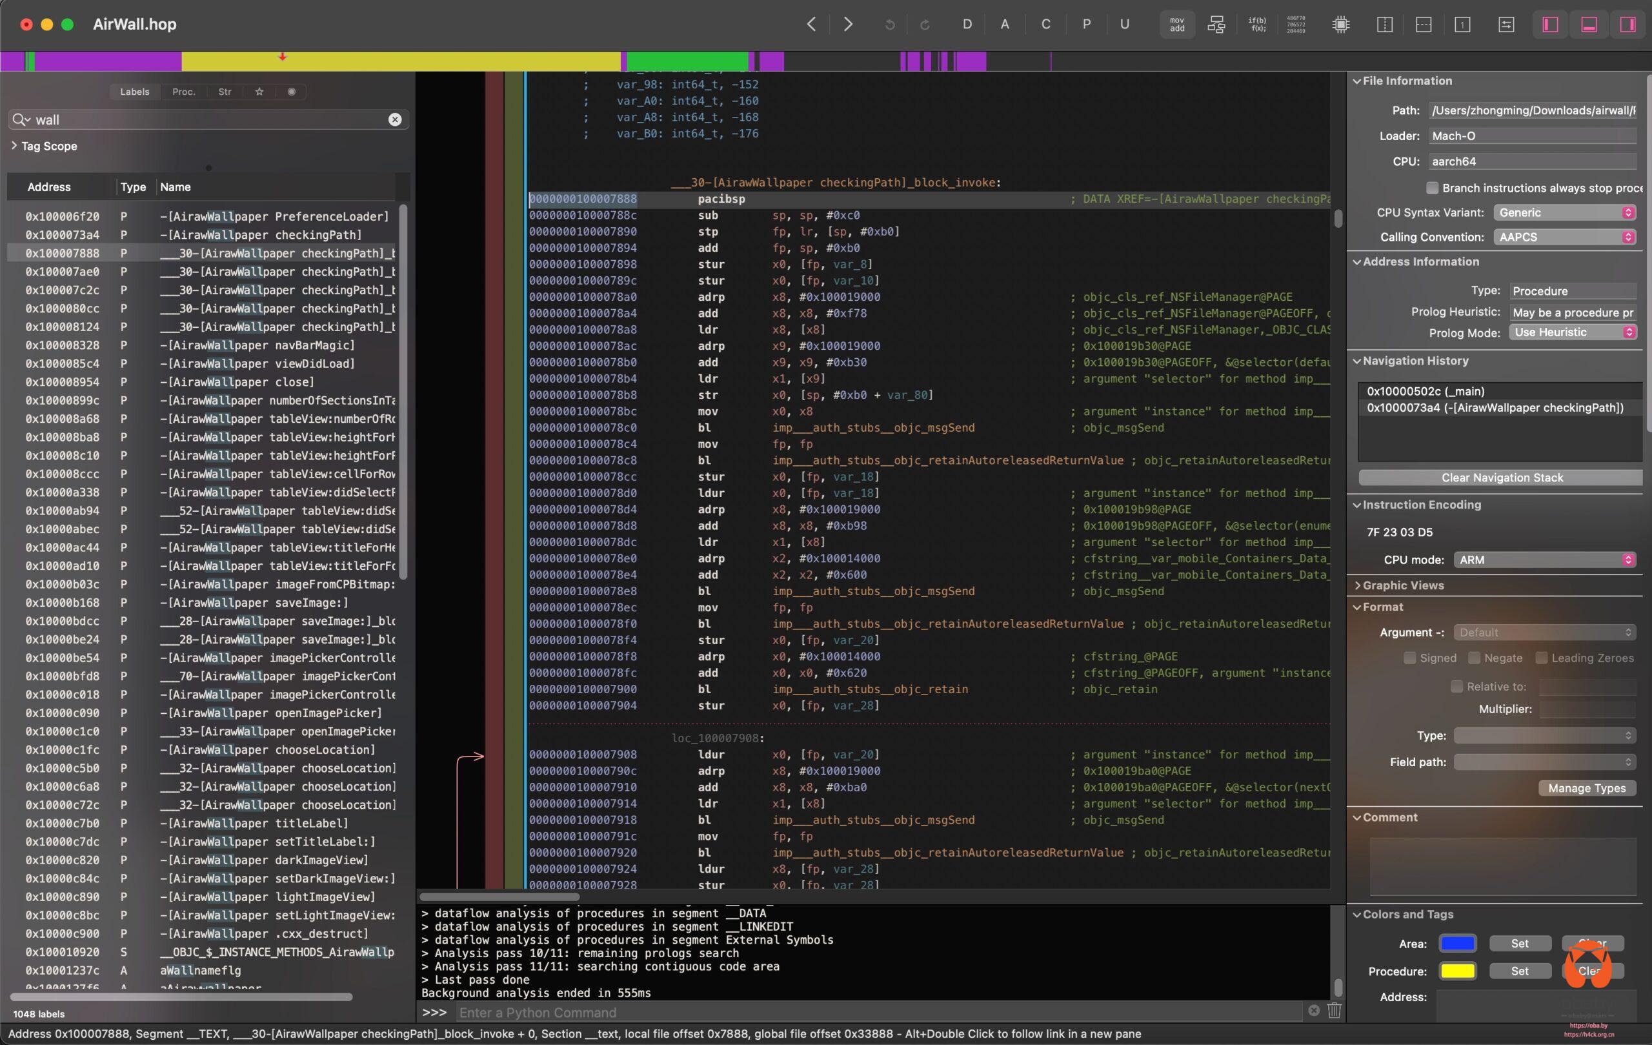
Task: Mark selection as ASCII with A button
Action: click(x=1004, y=24)
